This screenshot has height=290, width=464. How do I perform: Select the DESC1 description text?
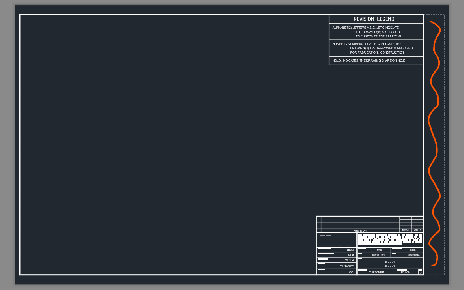[x=390, y=262]
